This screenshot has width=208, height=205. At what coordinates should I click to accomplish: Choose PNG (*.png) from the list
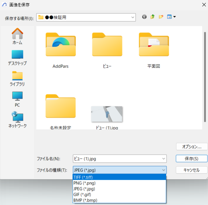[119, 183]
